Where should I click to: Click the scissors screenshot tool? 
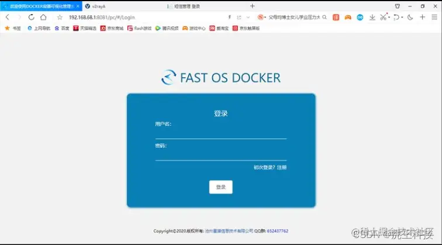[x=383, y=17]
